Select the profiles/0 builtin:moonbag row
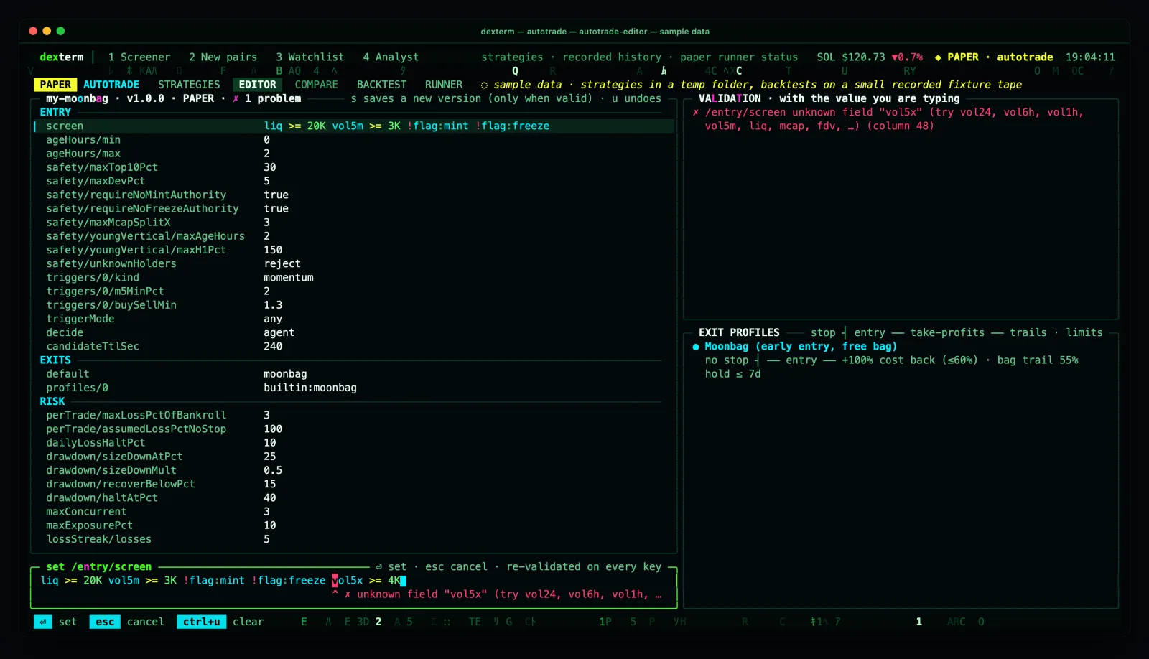Image resolution: width=1149 pixels, height=659 pixels. pos(353,388)
